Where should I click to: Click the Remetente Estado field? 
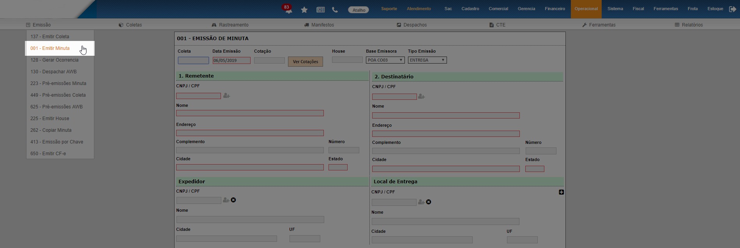pos(338,167)
